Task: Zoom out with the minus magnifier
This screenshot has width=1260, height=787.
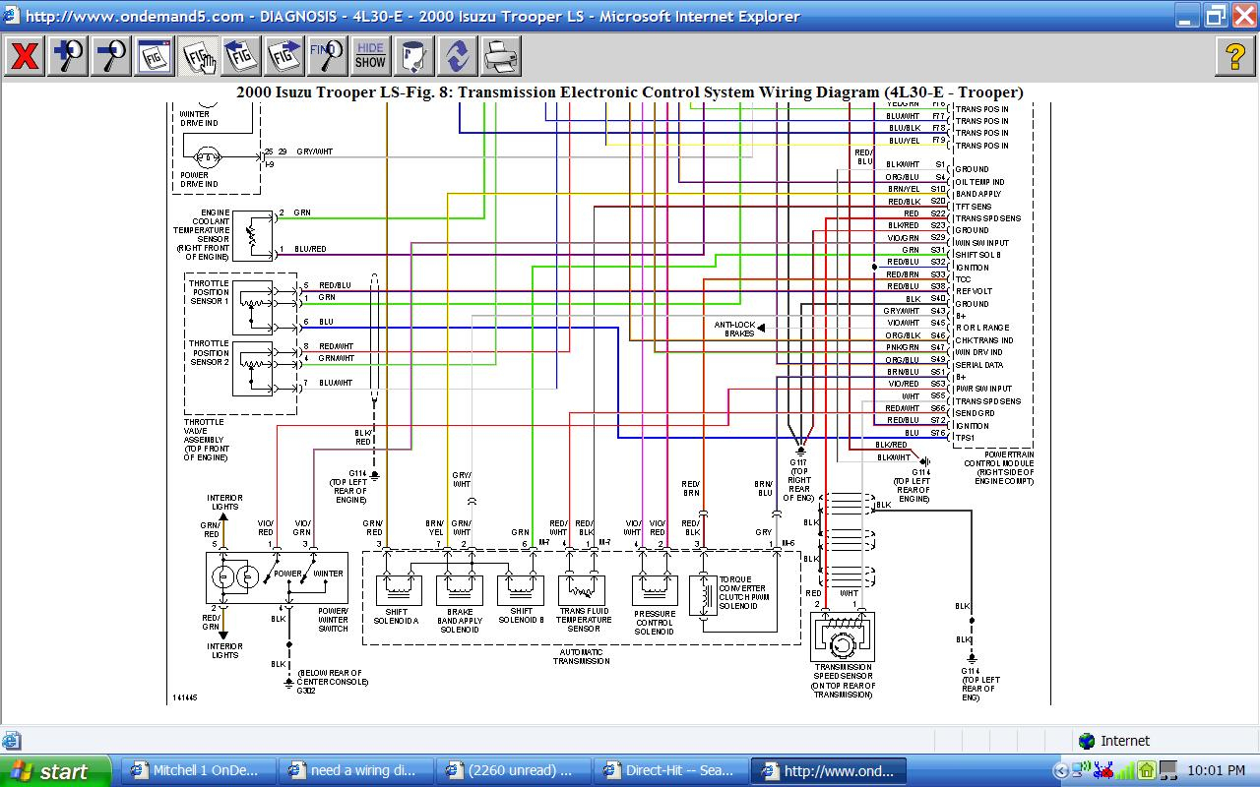Action: tap(111, 56)
